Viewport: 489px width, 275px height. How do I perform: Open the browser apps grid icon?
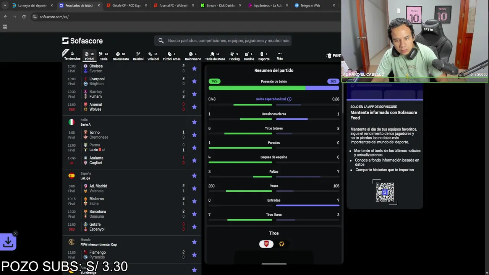tap(5, 27)
